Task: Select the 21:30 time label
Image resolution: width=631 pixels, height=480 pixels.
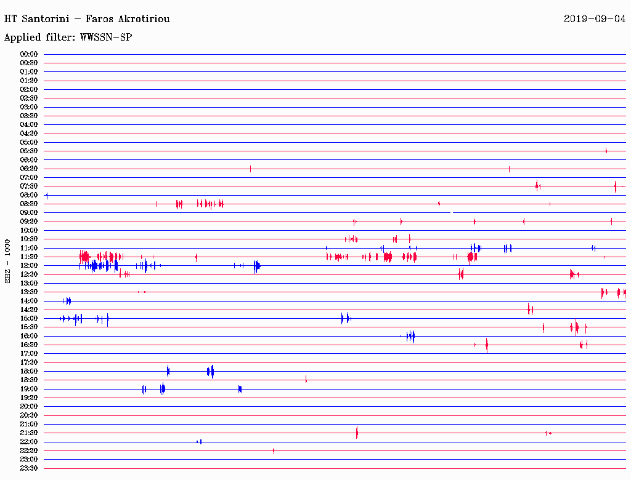Action: [29, 433]
